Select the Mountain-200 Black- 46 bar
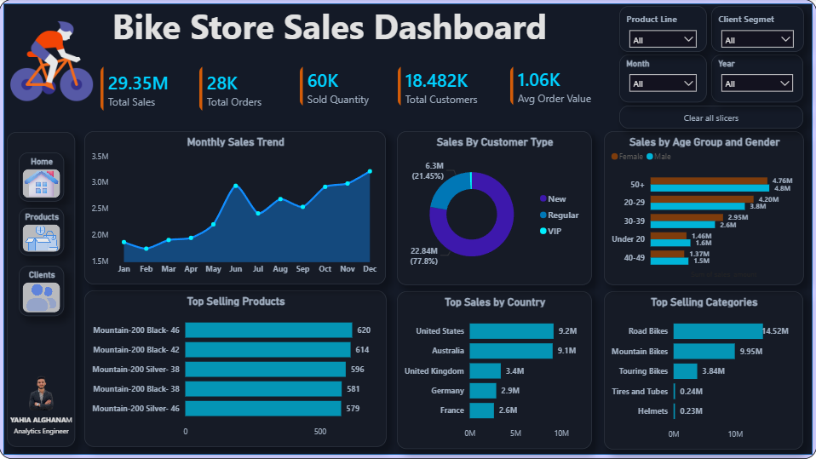816x459 pixels. (268, 330)
